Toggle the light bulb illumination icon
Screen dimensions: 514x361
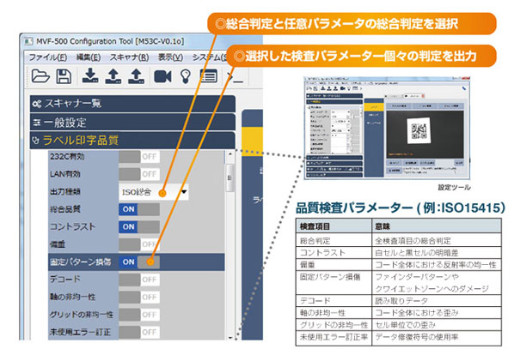(186, 76)
